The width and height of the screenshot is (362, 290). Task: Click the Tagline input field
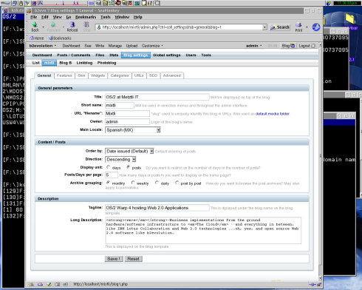[x=157, y=208]
